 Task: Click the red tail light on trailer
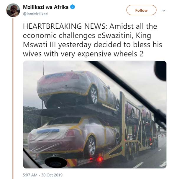100,159
